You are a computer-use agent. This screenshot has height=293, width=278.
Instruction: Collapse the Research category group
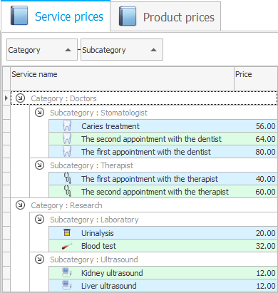click(20, 205)
